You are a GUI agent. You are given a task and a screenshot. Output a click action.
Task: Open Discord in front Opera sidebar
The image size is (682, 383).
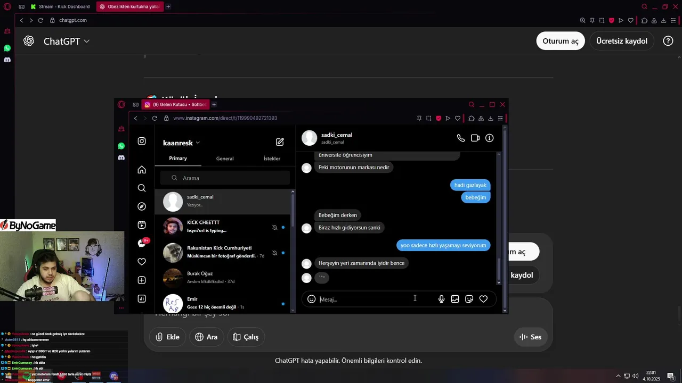tap(121, 157)
